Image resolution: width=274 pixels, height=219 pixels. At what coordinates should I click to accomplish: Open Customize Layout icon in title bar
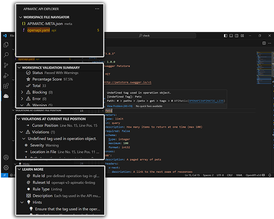click(x=242, y=36)
